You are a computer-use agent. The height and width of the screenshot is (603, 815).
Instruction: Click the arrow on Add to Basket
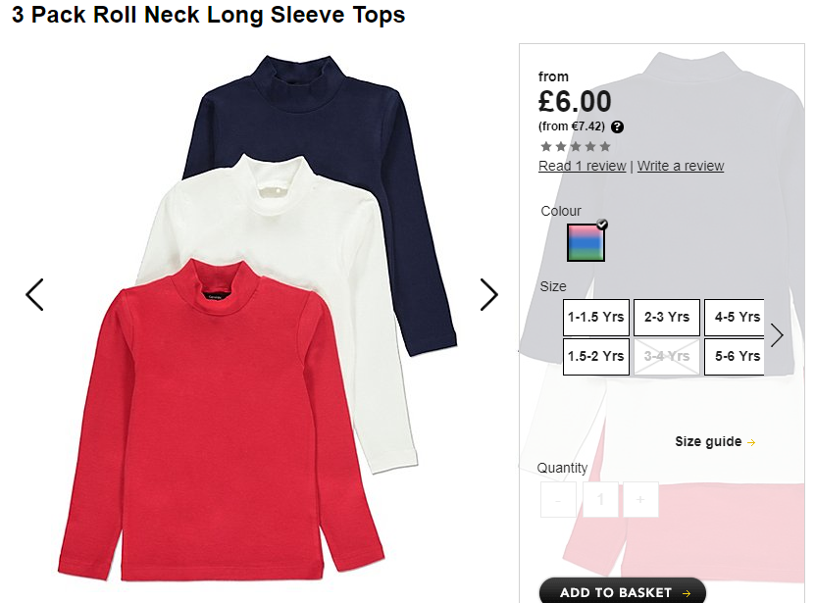point(687,593)
